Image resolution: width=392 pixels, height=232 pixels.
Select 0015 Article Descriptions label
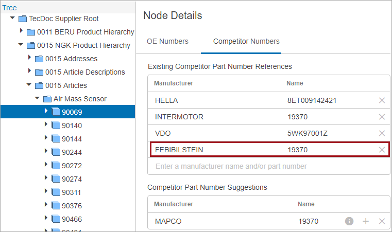(x=85, y=72)
